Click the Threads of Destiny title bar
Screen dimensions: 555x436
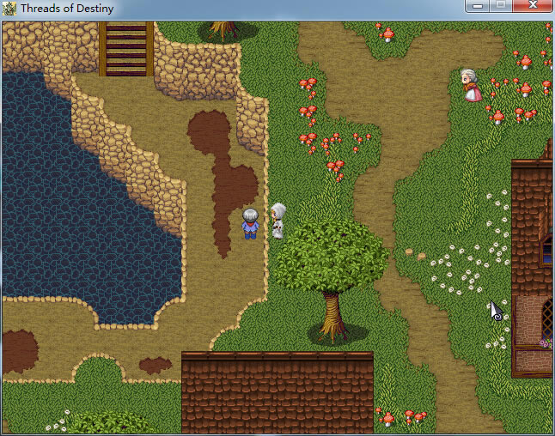coord(258,9)
